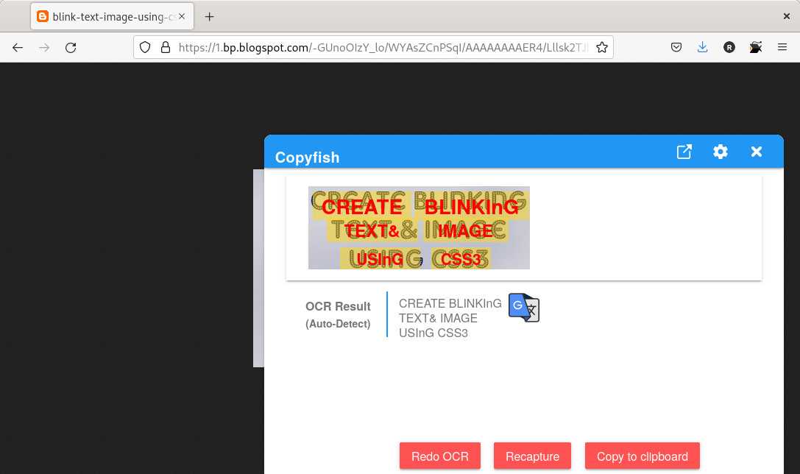This screenshot has width=800, height=474.
Task: Open Copyfish result in new window icon
Action: click(x=684, y=152)
